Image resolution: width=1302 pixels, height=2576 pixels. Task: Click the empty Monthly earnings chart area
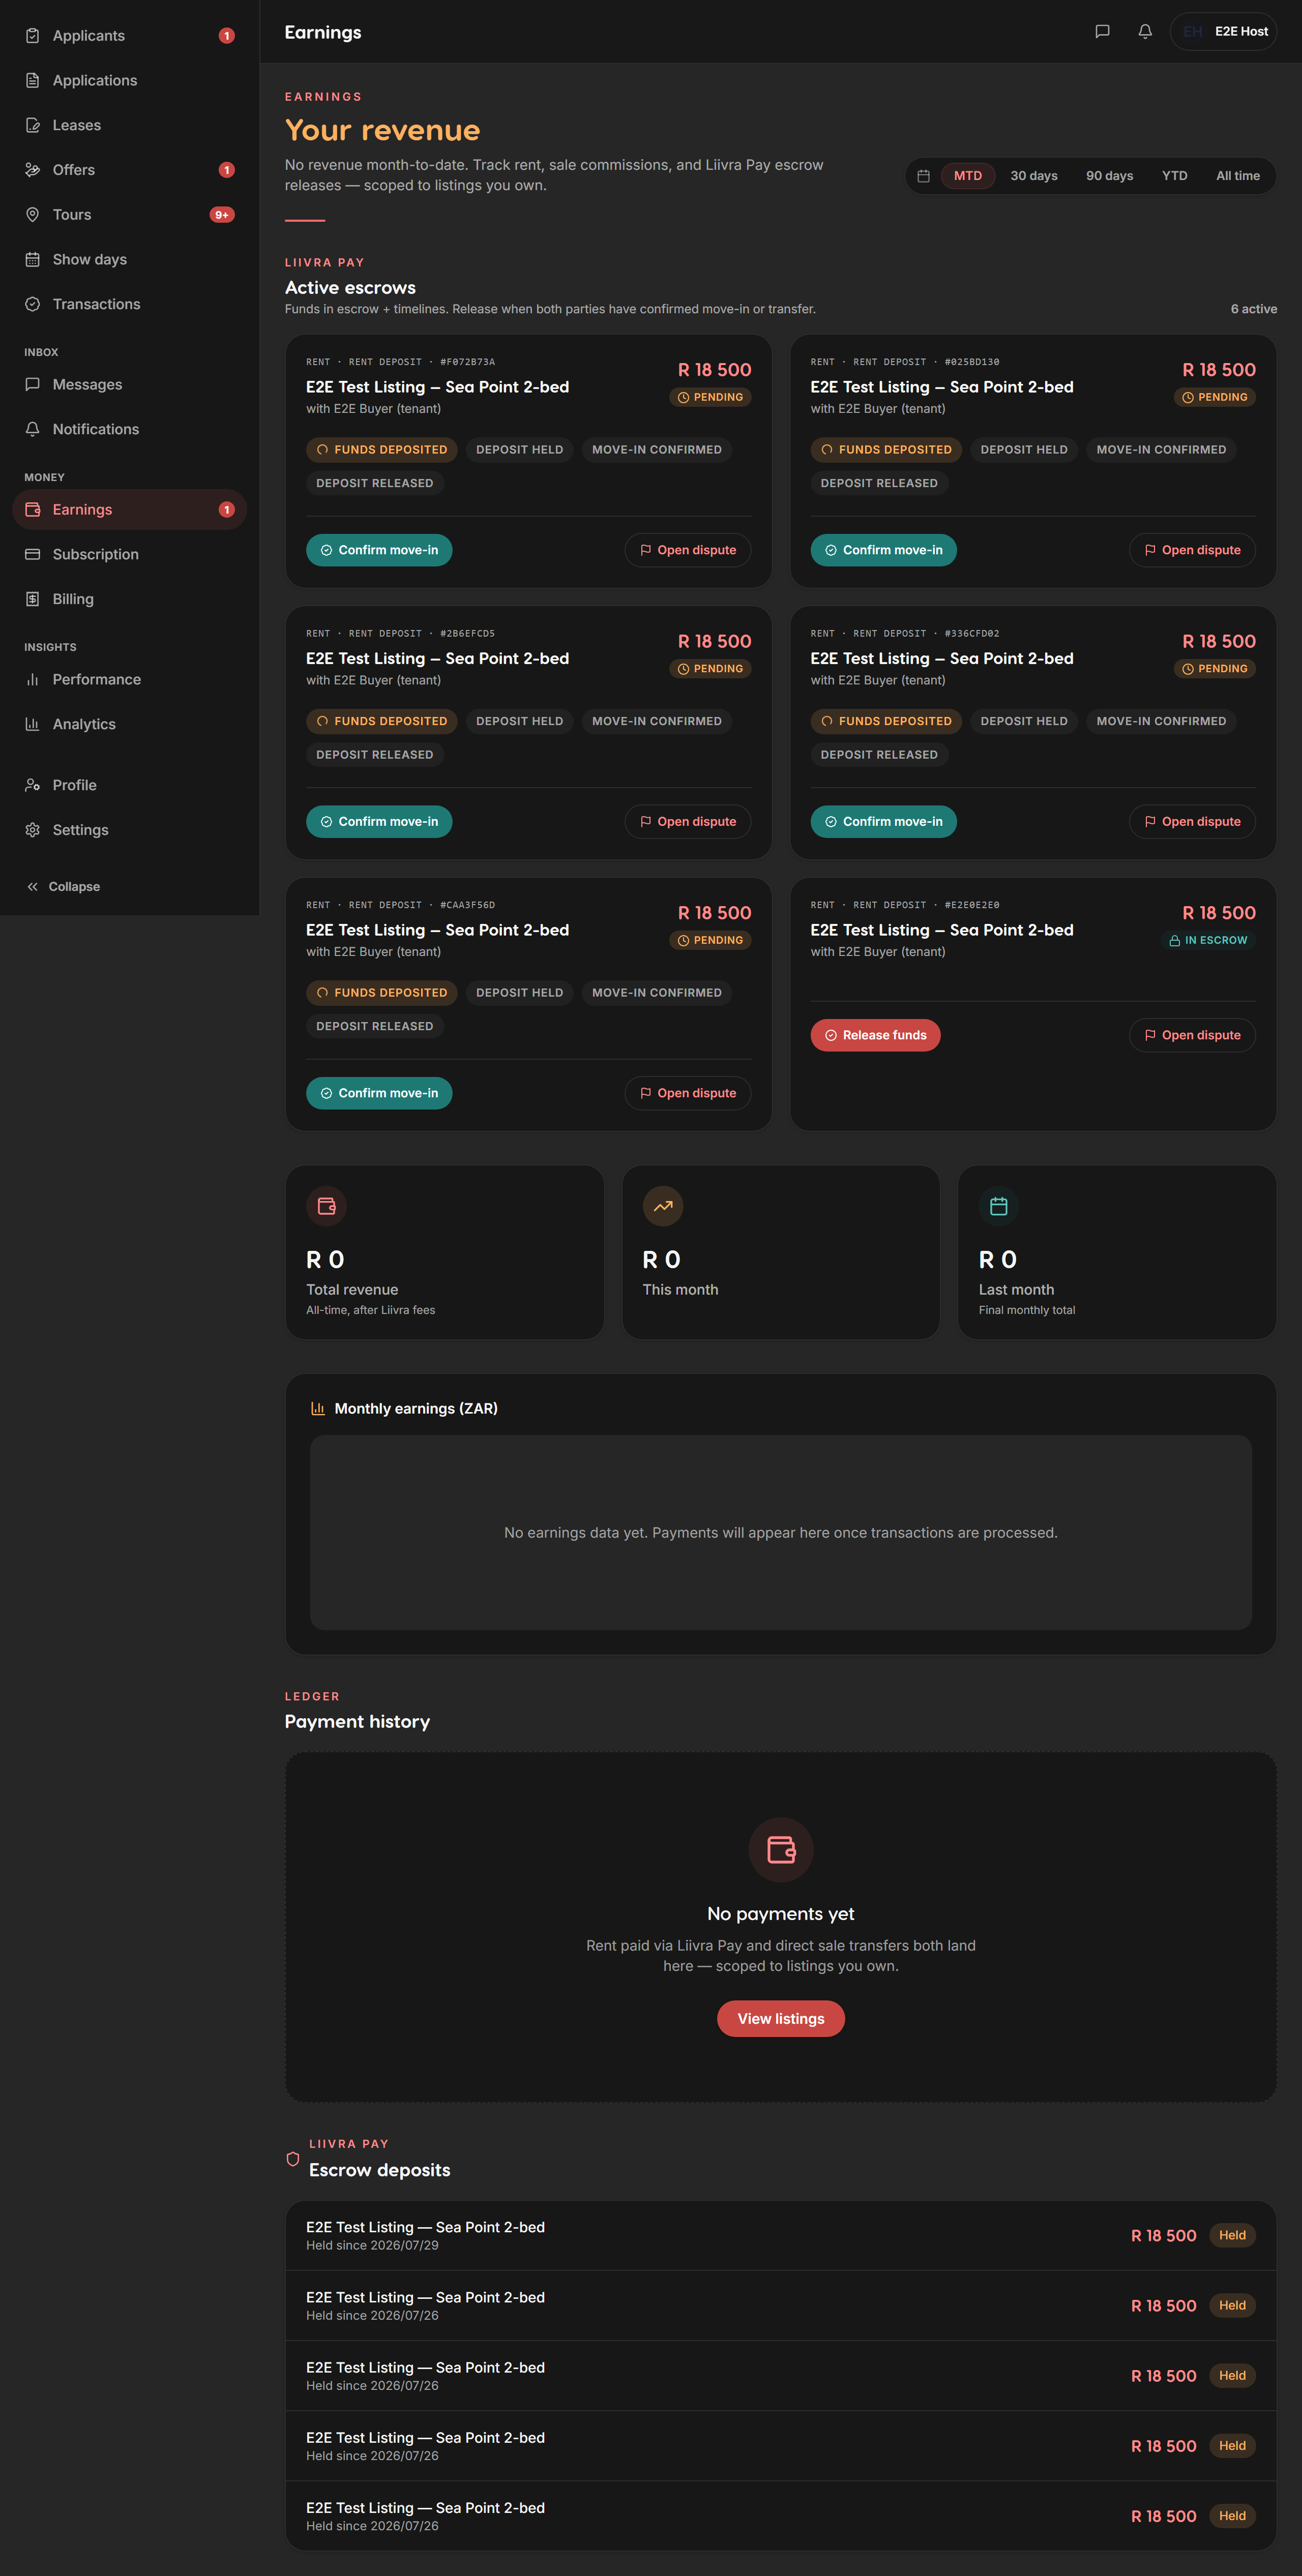[x=781, y=1533]
